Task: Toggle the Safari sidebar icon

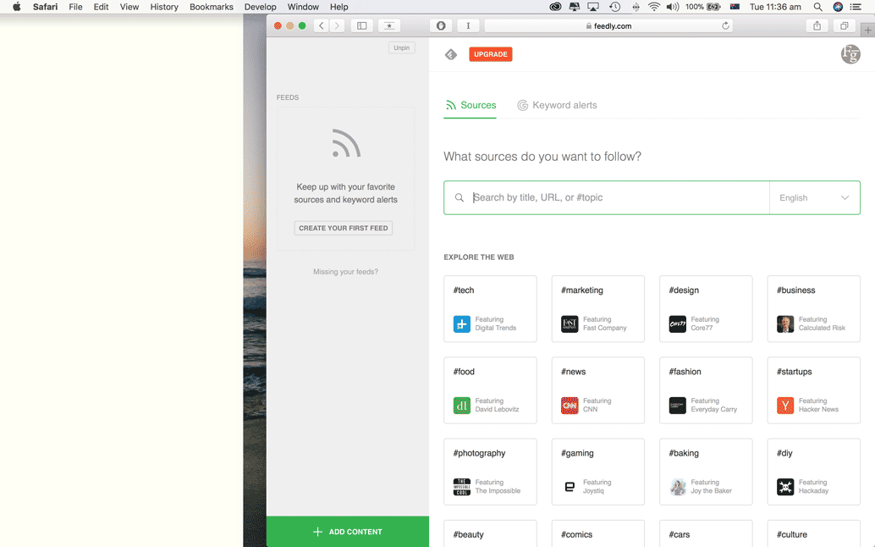Action: pyautogui.click(x=362, y=26)
